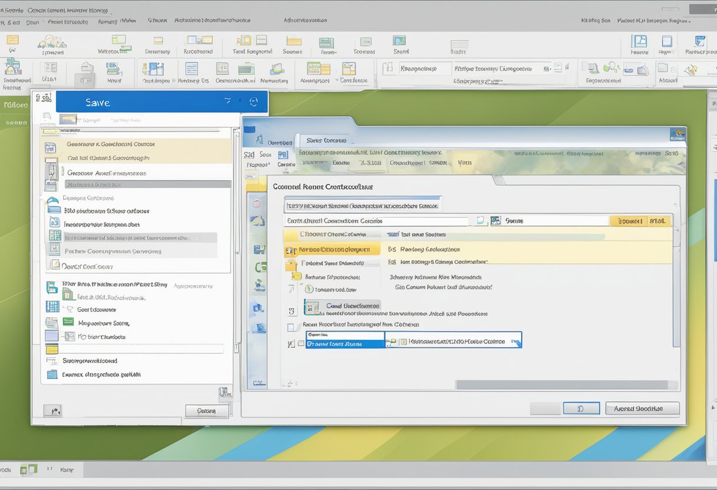717x490 pixels.
Task: Open the Ksagnooaoge dropdown in the ribbon
Action: coord(417,68)
